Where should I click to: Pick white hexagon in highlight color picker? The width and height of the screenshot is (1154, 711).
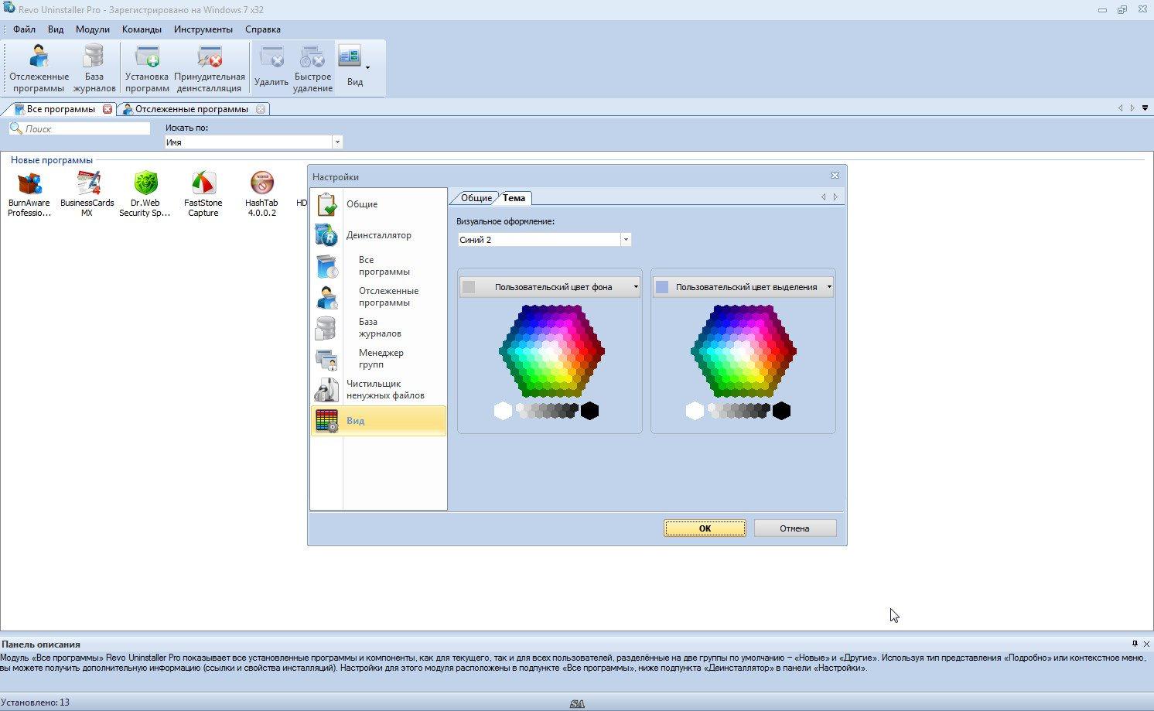point(695,411)
